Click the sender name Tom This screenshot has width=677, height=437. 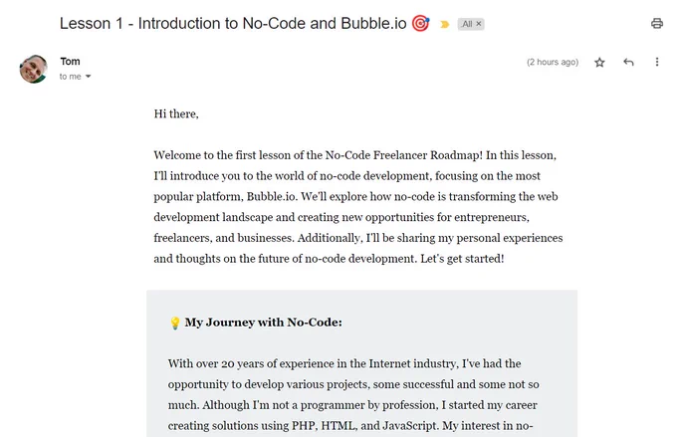coord(70,62)
